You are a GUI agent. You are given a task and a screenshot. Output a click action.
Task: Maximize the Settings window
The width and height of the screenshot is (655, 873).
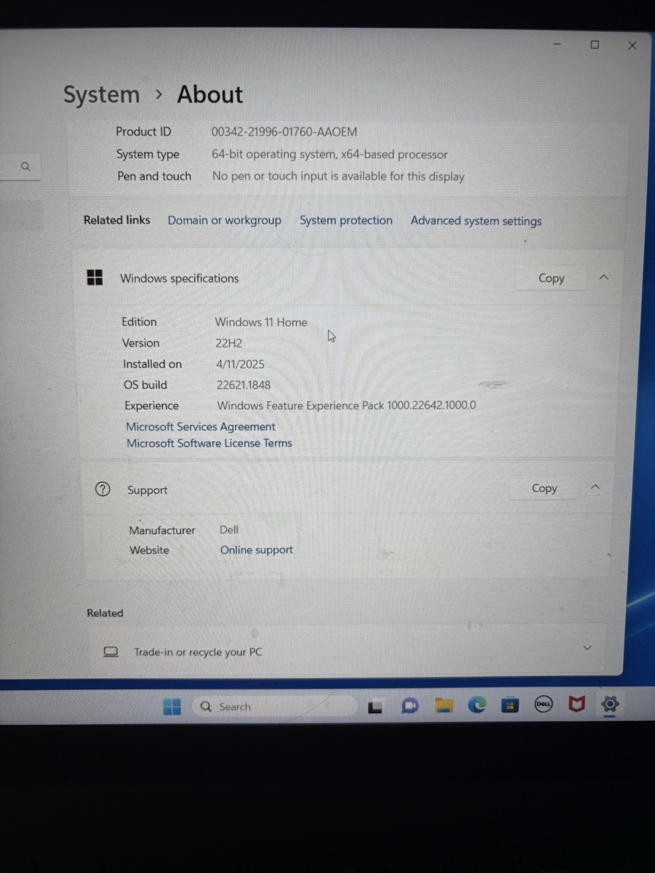click(595, 45)
